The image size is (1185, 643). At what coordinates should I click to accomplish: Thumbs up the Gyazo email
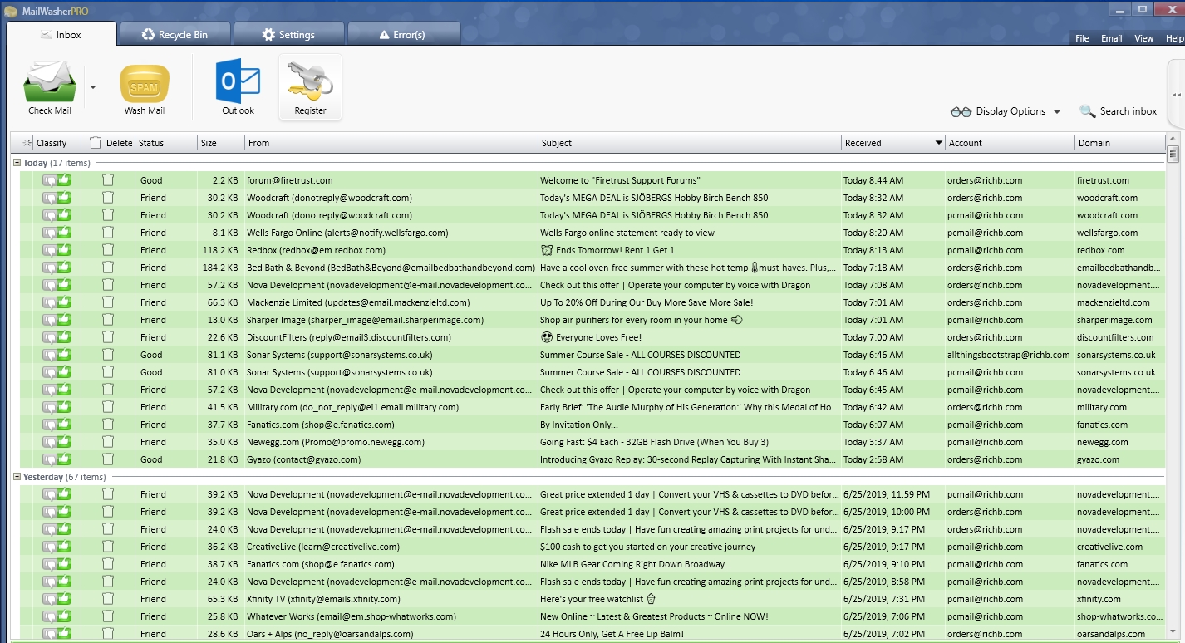[64, 459]
